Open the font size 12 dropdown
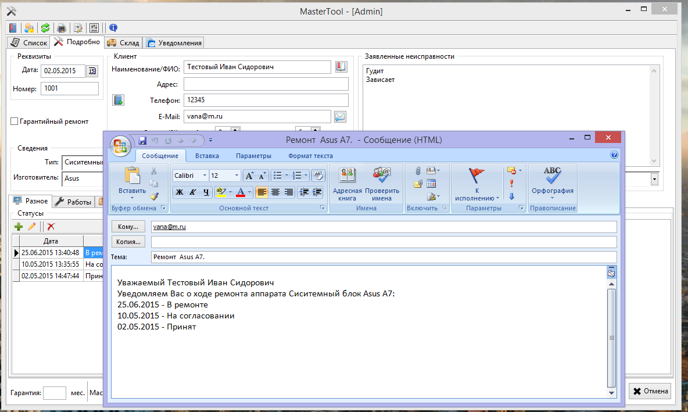688x412 pixels. click(x=236, y=175)
